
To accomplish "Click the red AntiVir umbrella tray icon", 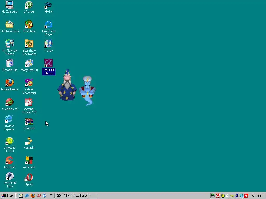I will click(246, 196).
